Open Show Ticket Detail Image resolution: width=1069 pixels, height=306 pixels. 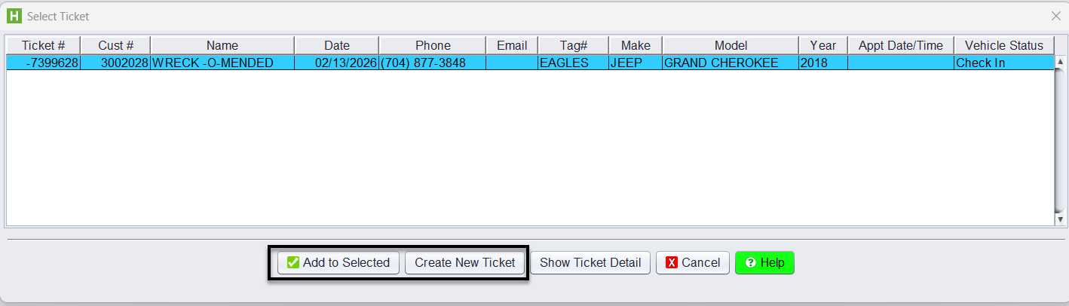click(590, 263)
